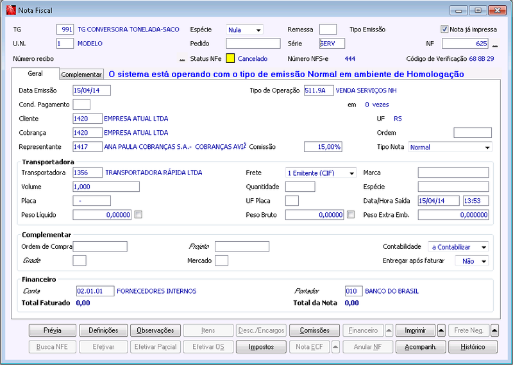The image size is (513, 365).
Task: Click the arrow button right of Nota ECF
Action: pyautogui.click(x=335, y=347)
